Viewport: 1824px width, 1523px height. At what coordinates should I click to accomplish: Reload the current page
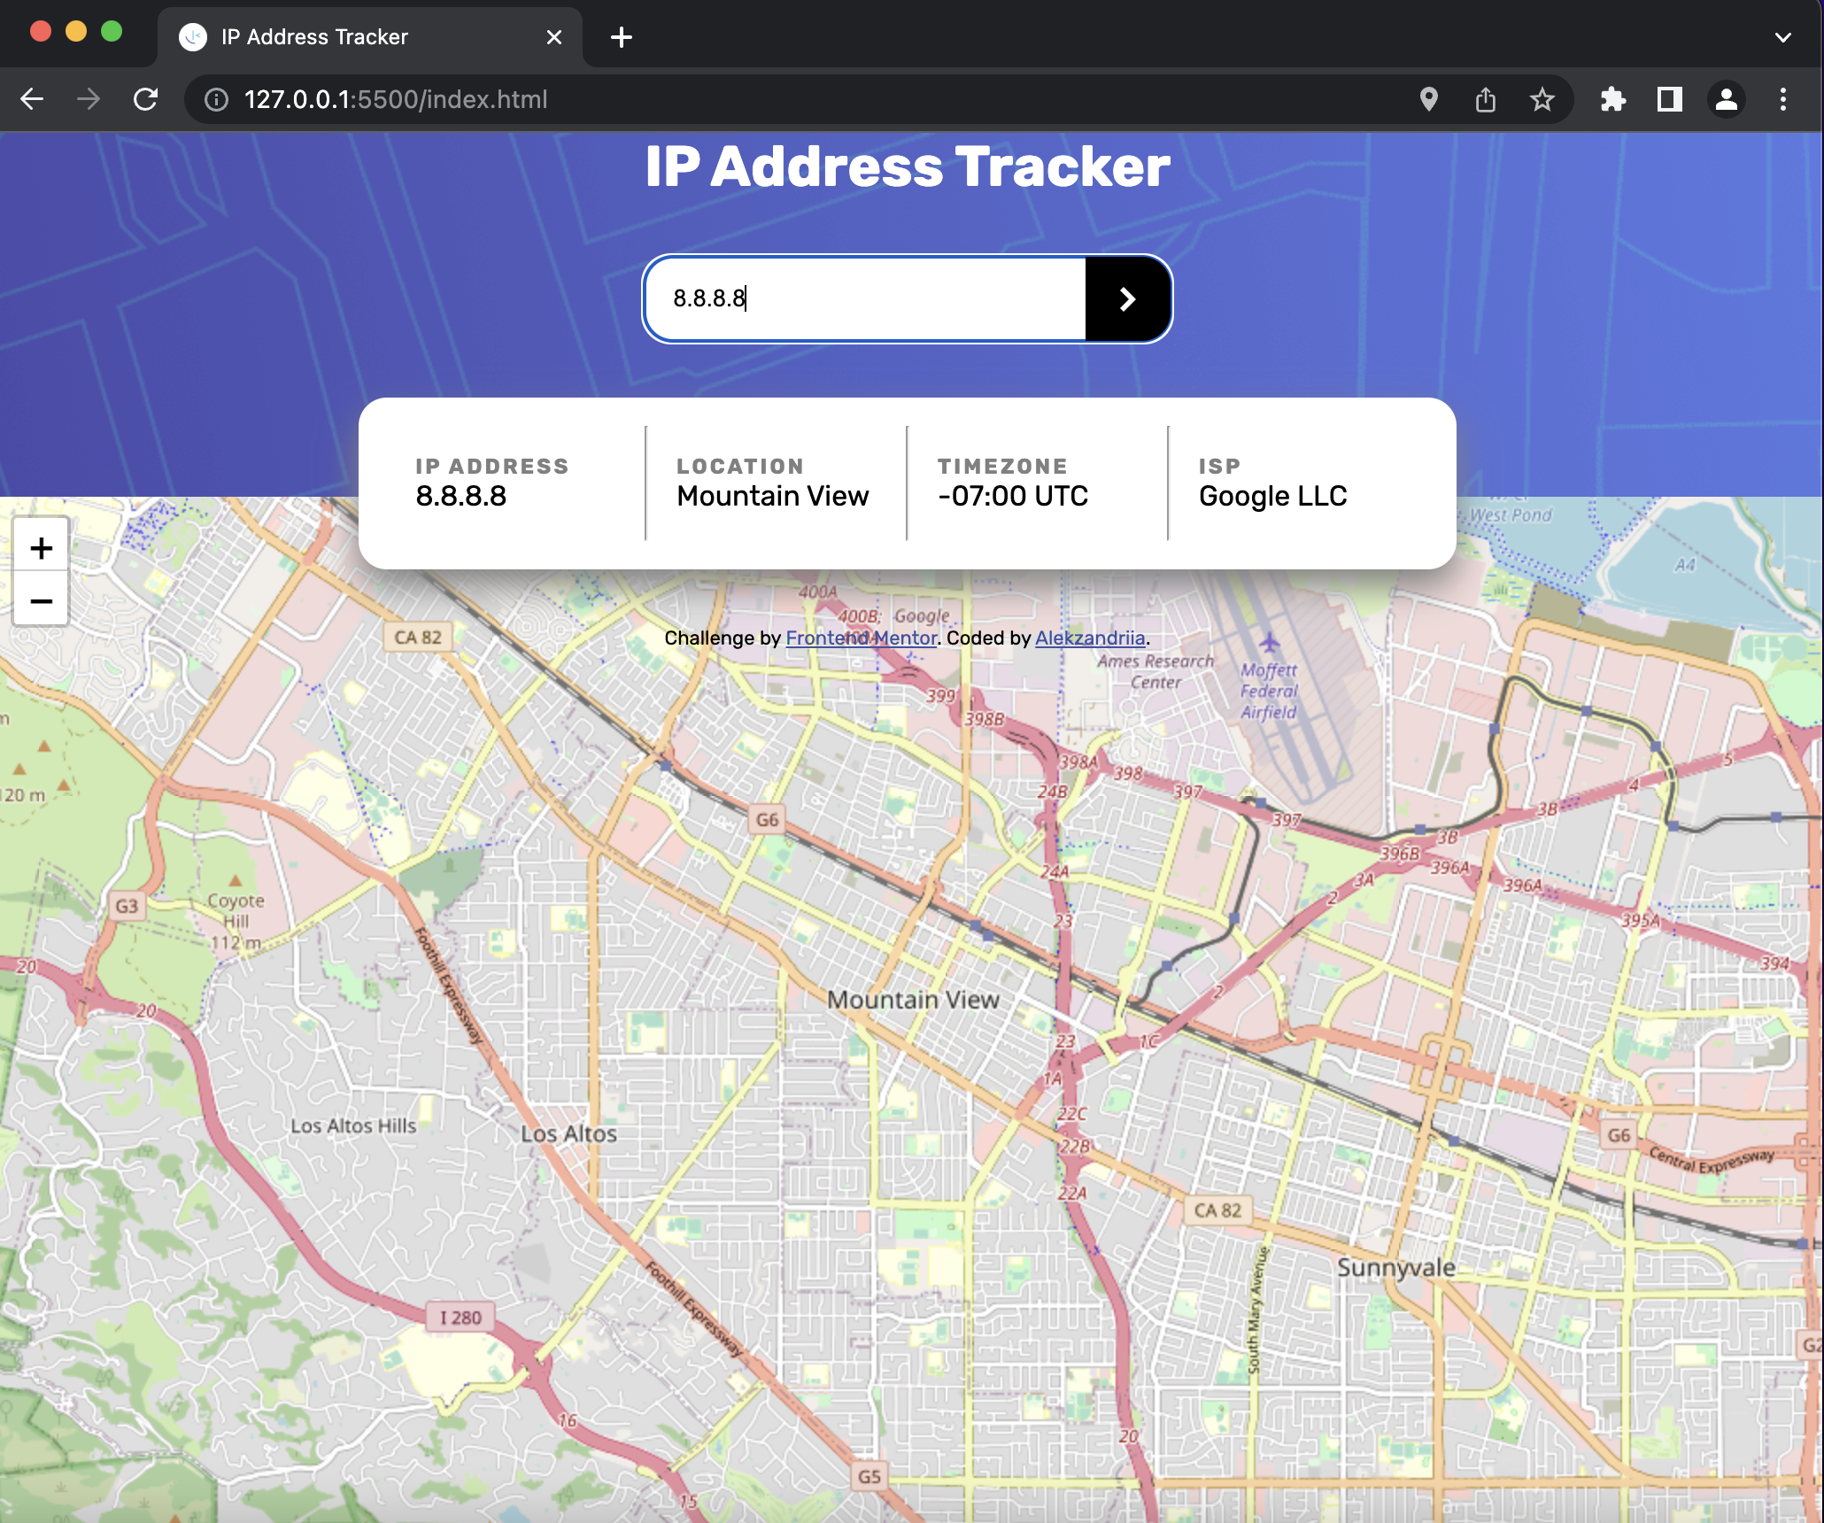tap(146, 99)
